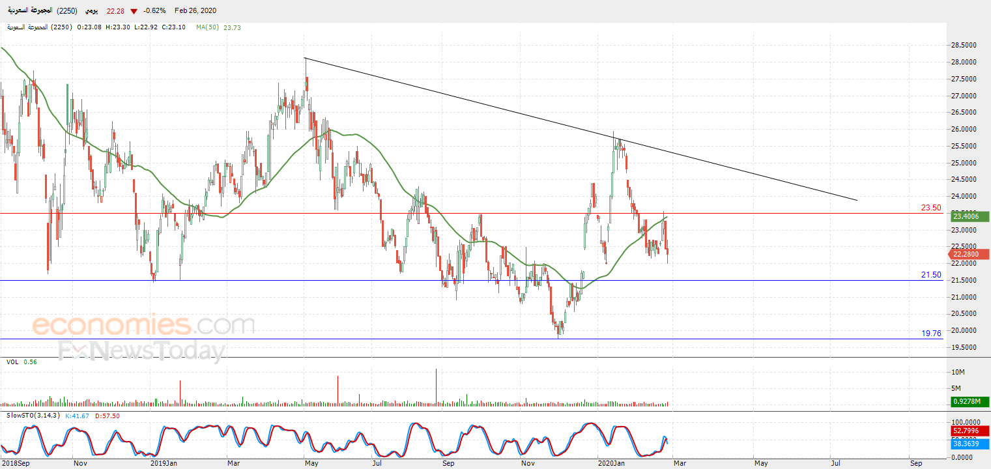Select the MA(50) indicator label

[x=208, y=27]
